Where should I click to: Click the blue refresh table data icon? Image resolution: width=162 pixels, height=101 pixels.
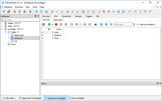tap(43, 24)
